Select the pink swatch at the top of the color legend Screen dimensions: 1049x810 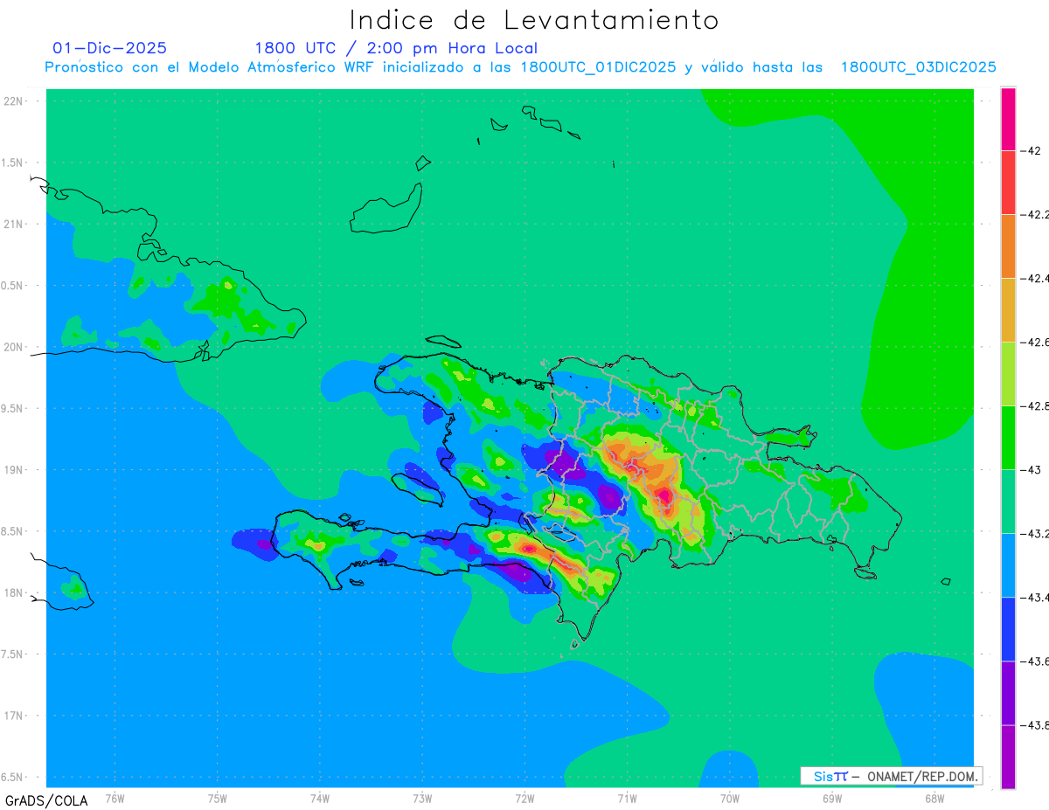[1008, 119]
